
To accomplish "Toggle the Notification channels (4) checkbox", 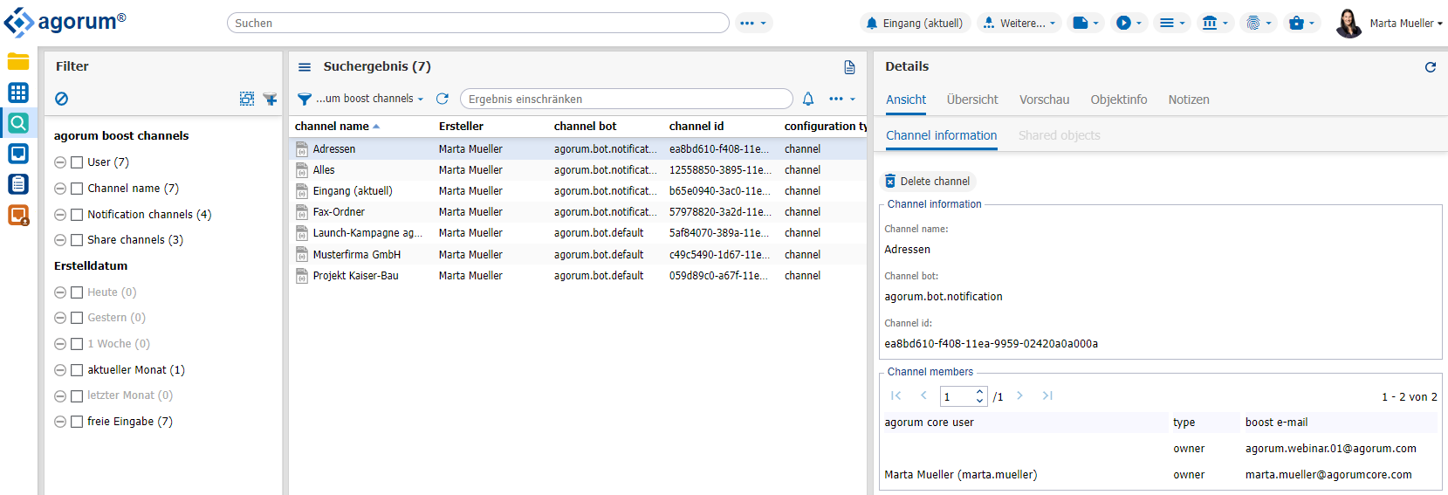I will point(77,215).
